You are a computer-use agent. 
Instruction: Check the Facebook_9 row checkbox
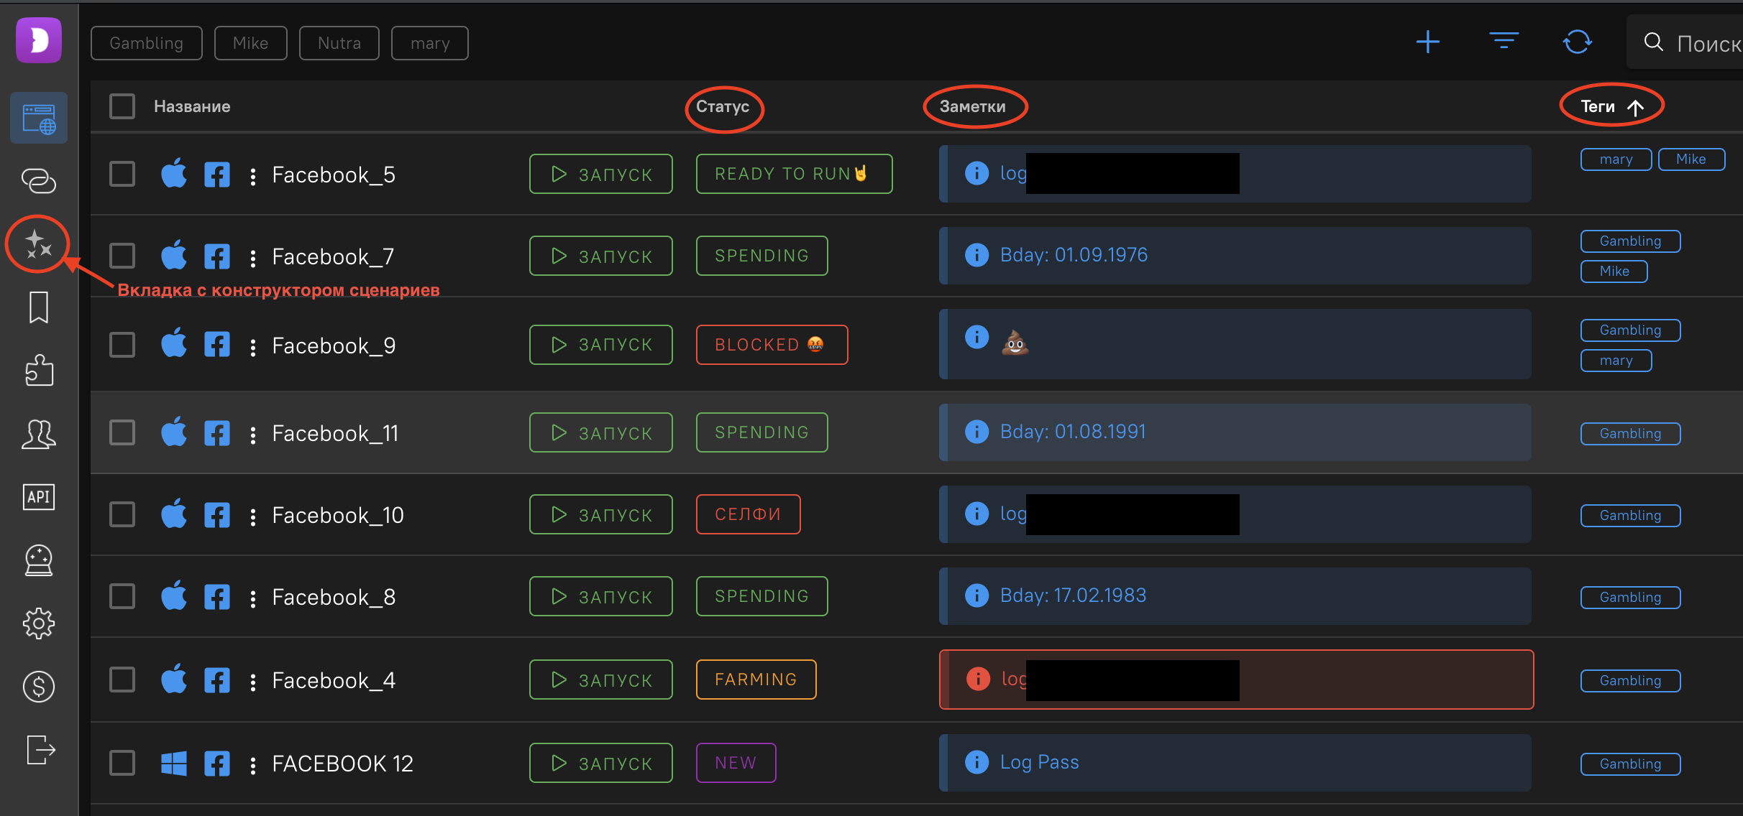tap(122, 345)
